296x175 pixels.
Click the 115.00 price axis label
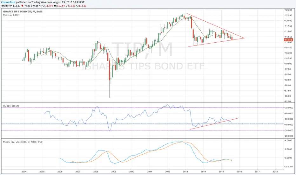[289, 31]
